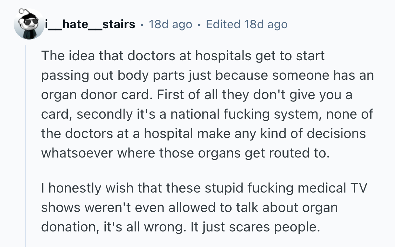
Task: Click the "18d ago" comment timestamp
Action: (170, 24)
